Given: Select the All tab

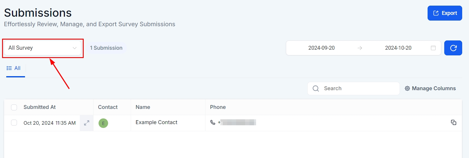Looking at the screenshot, I should click(x=14, y=68).
